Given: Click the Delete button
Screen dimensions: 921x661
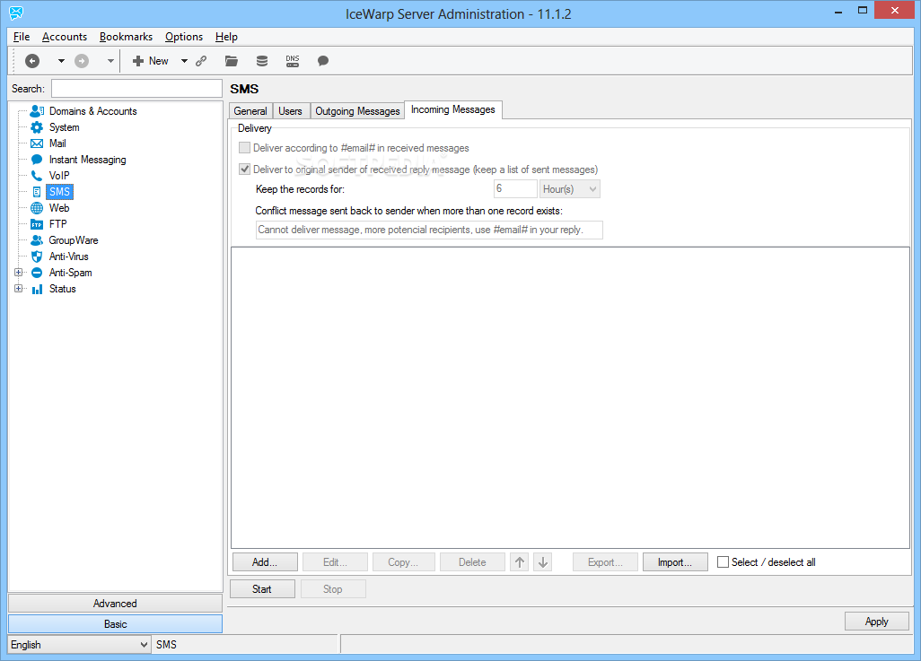Looking at the screenshot, I should click(472, 562).
